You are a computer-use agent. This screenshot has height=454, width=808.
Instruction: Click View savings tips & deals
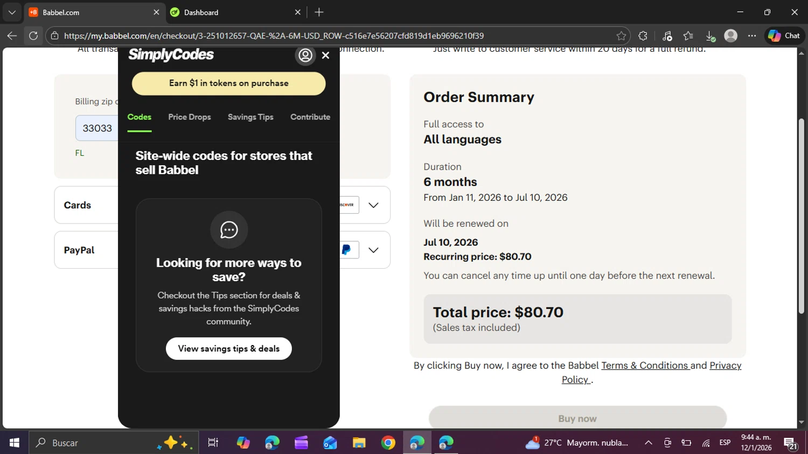click(x=229, y=348)
